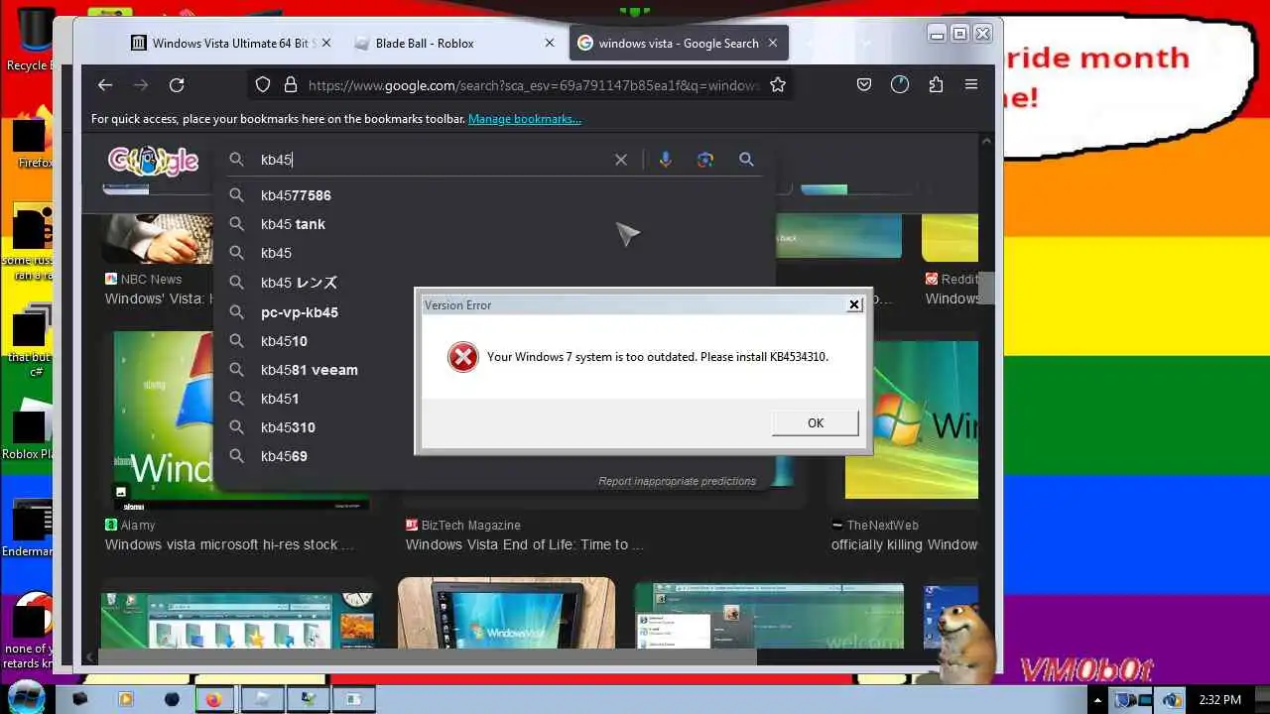
Task: Focus the Firefox URL address bar
Action: pos(533,85)
